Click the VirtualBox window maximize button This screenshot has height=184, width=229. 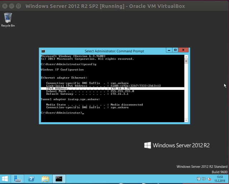tap(18, 6)
